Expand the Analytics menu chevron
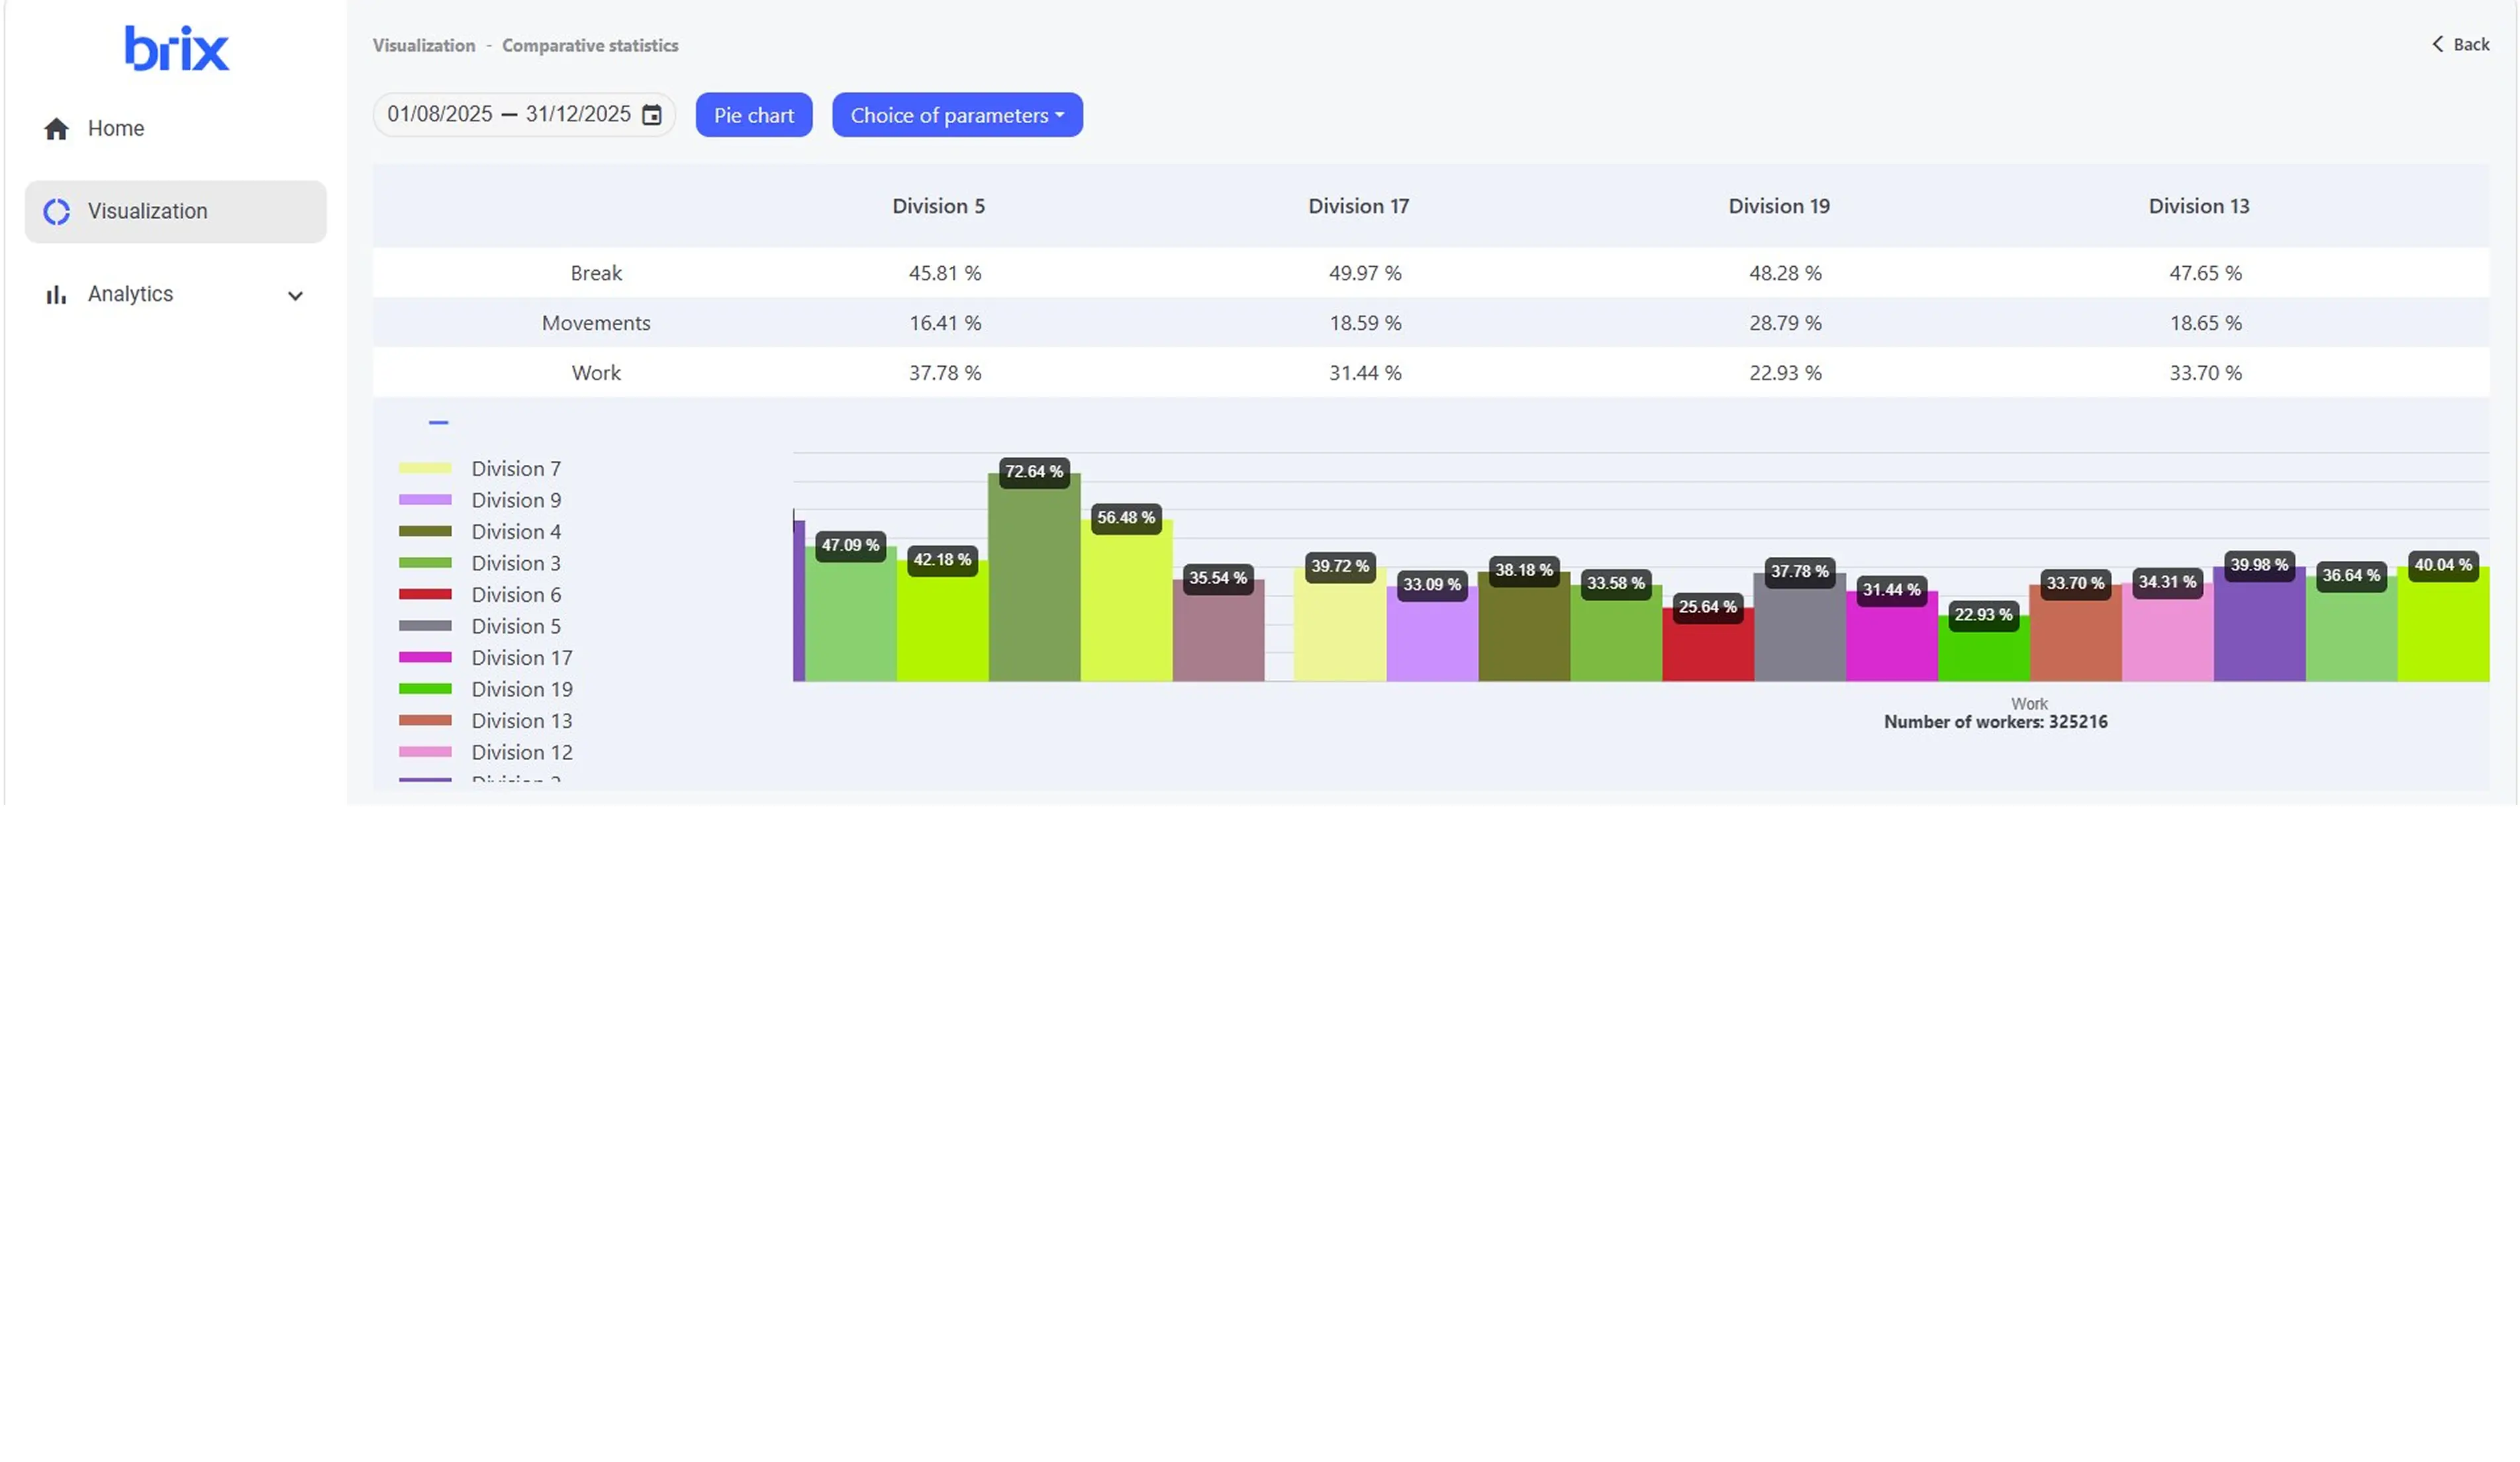The image size is (2520, 1462). [x=295, y=296]
